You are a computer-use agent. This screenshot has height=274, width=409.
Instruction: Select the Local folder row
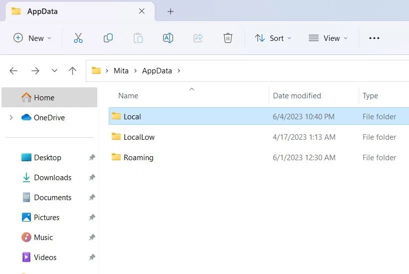259,116
